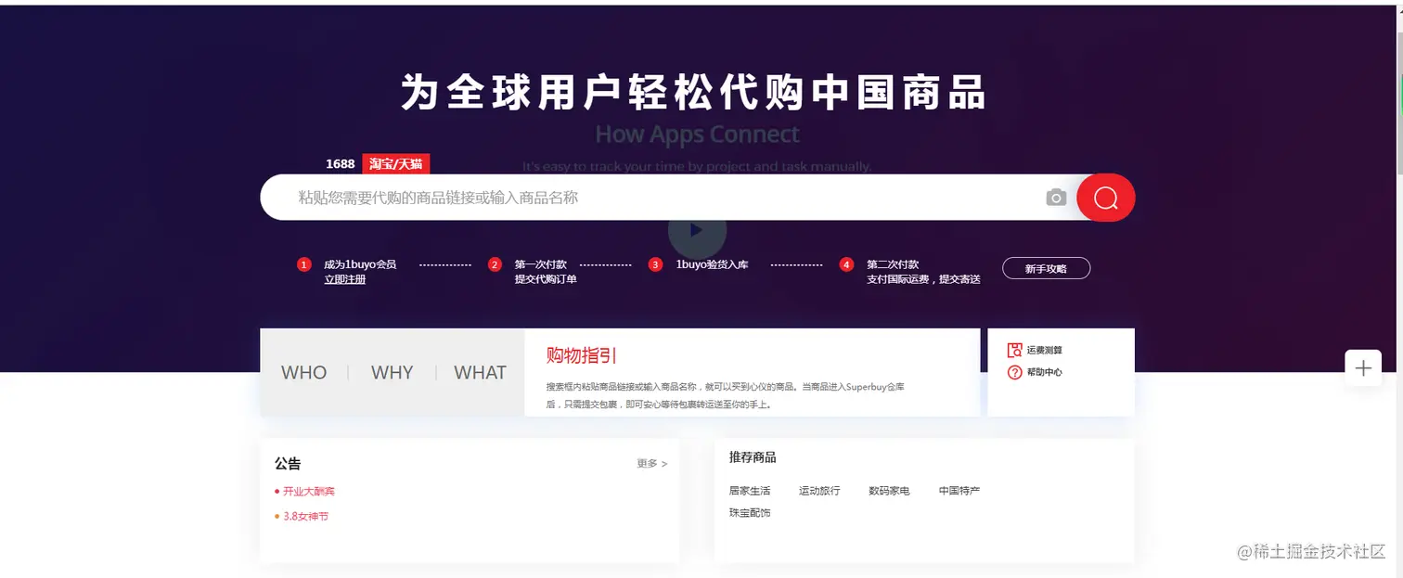Screen dimensions: 1403x578
Task: Switch to the WHAT tab
Action: pyautogui.click(x=480, y=373)
